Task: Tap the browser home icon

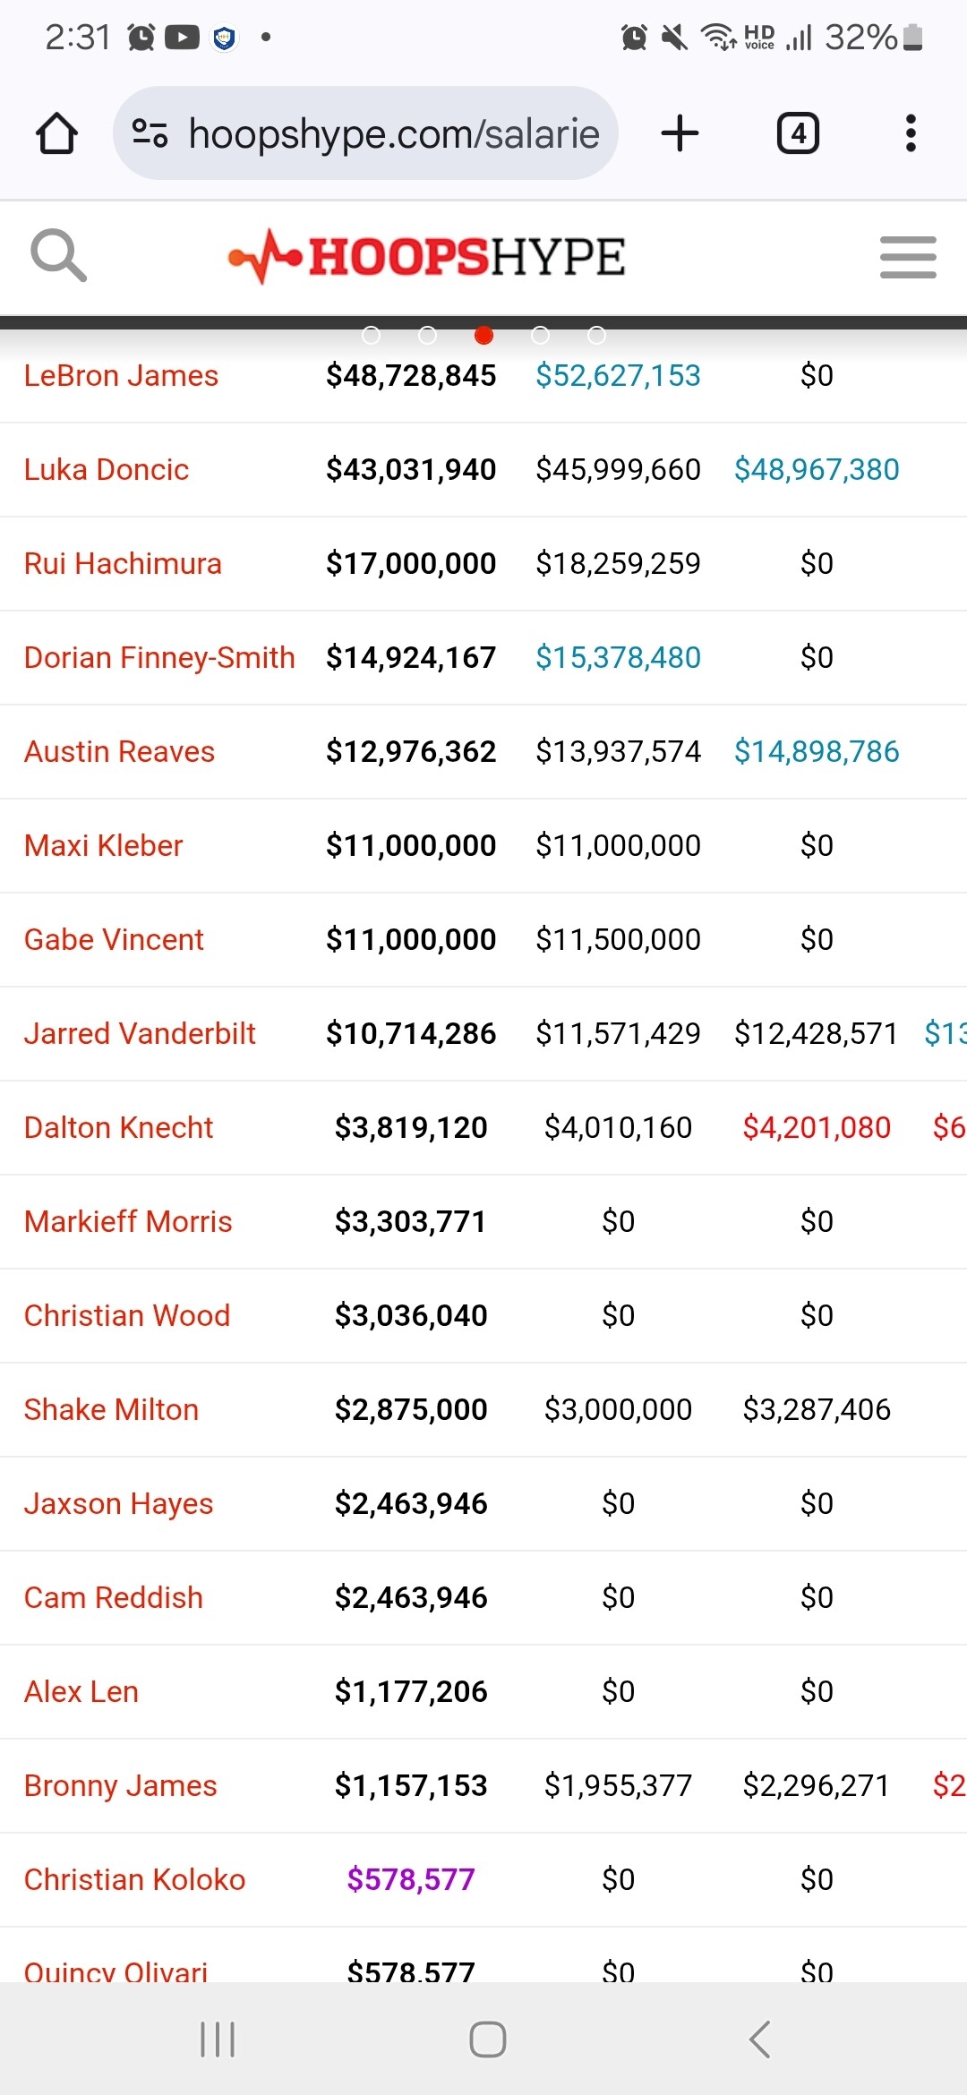Action: [56, 133]
